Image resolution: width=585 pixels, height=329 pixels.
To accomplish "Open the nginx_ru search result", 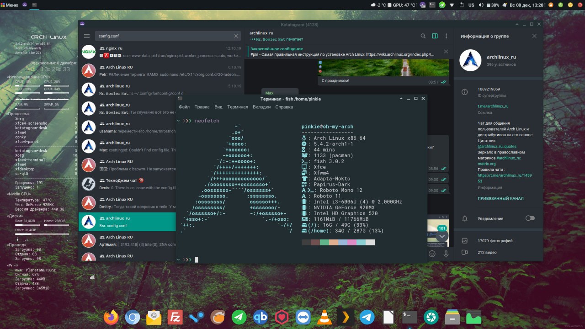I will 161,52.
